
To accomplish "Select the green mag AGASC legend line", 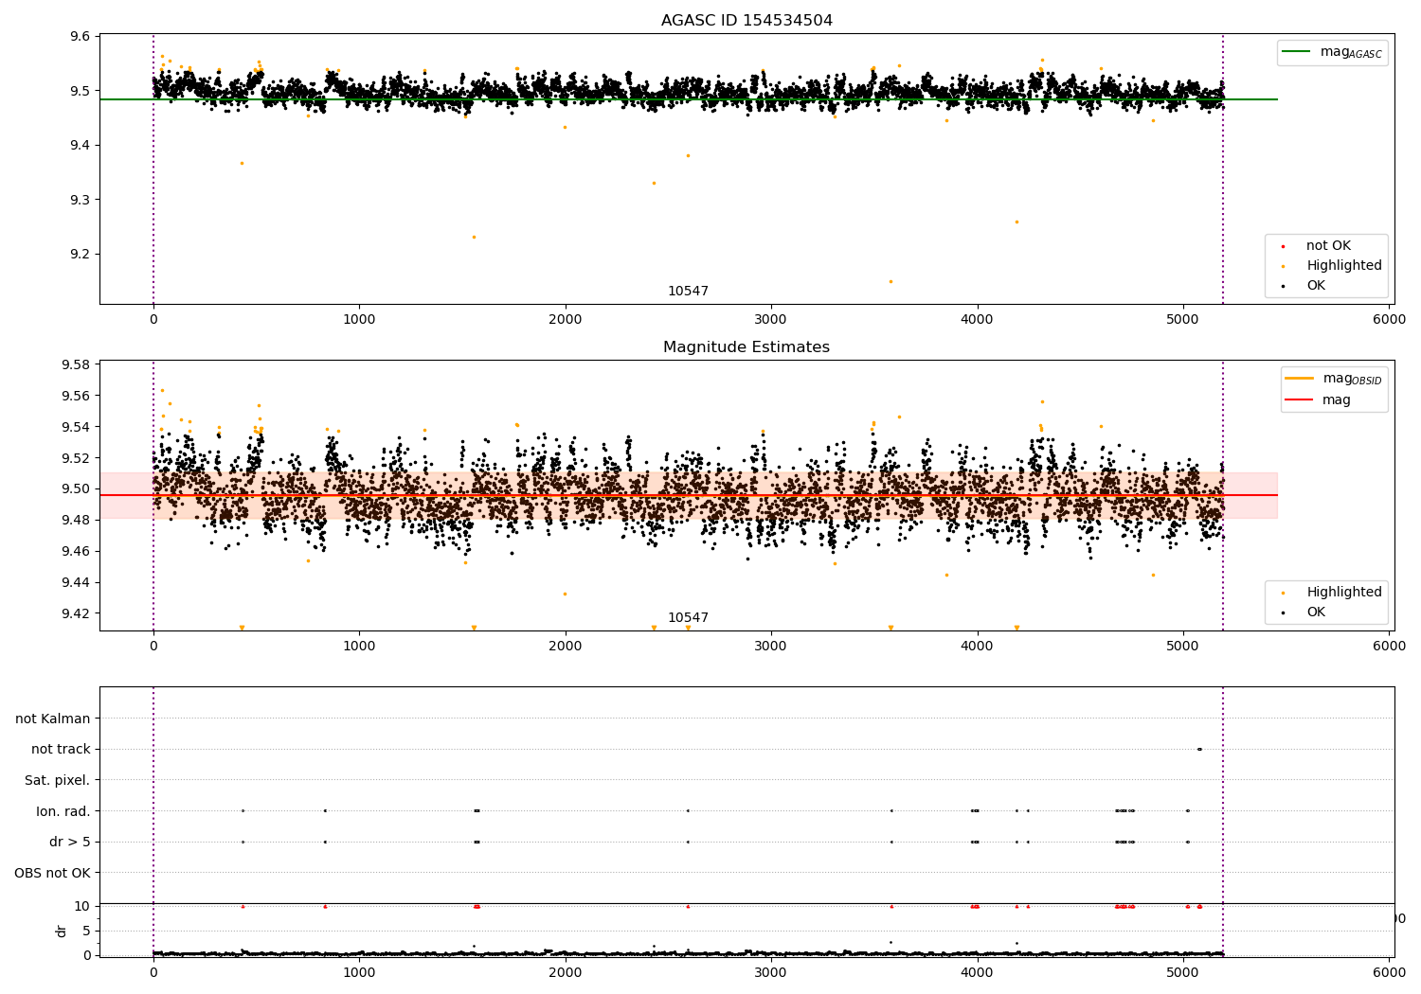I will coord(1297,52).
